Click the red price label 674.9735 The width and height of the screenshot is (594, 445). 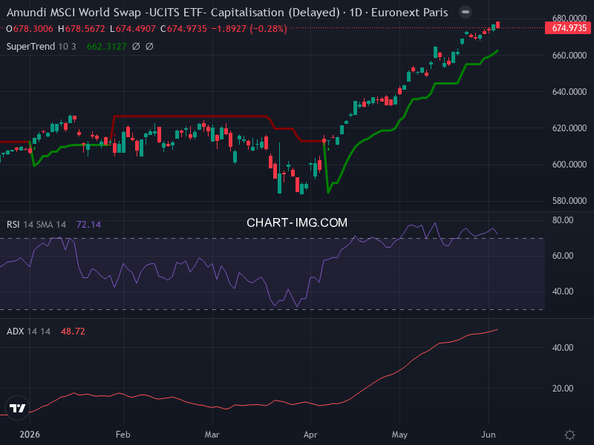point(567,28)
